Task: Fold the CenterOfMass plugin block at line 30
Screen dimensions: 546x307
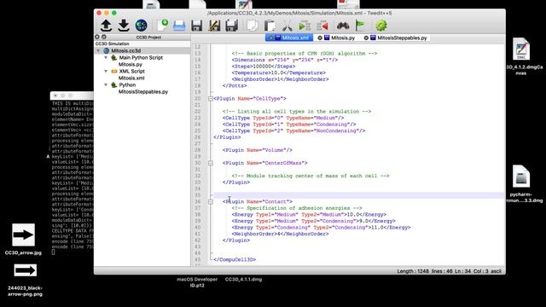Action: [x=211, y=163]
